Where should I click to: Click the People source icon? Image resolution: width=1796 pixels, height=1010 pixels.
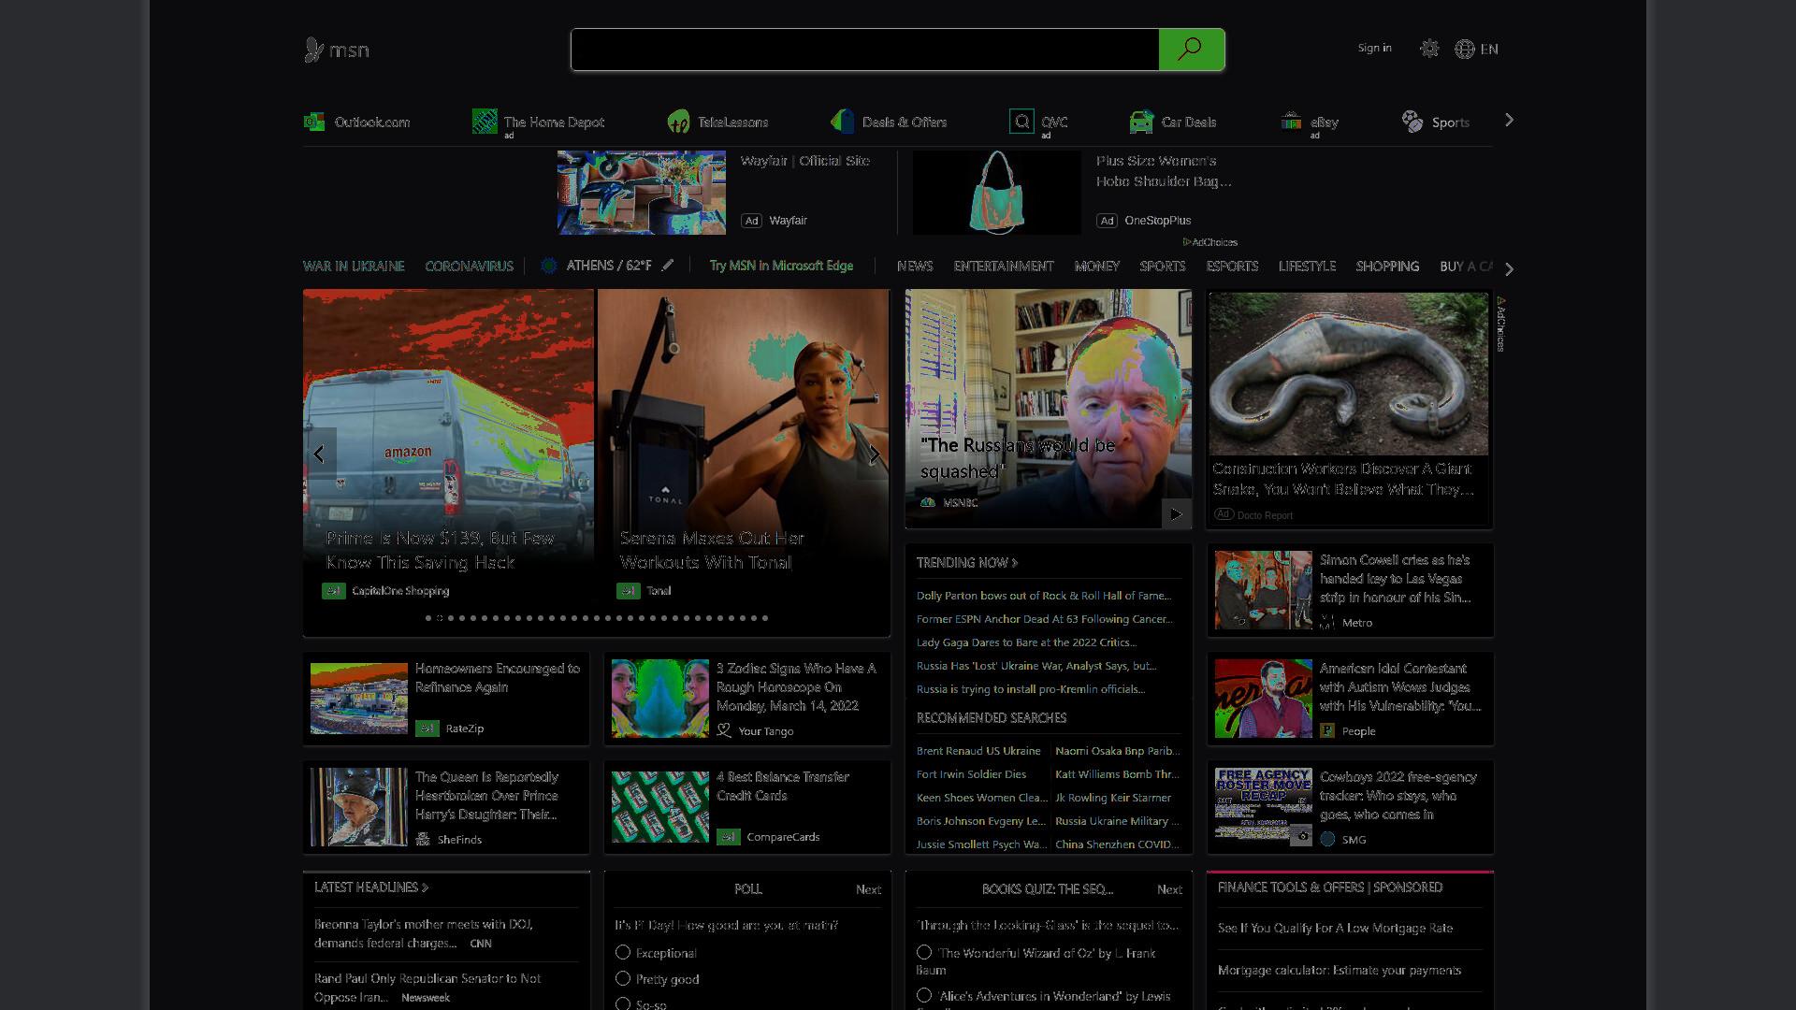click(1327, 730)
